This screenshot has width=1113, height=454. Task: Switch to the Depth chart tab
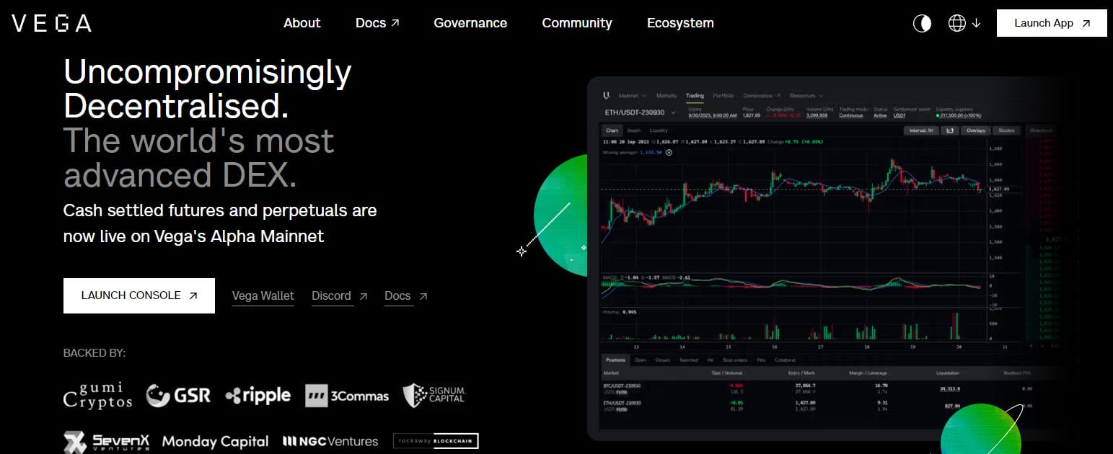pyautogui.click(x=633, y=130)
